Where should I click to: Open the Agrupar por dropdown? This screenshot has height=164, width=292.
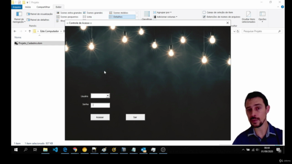(162, 12)
